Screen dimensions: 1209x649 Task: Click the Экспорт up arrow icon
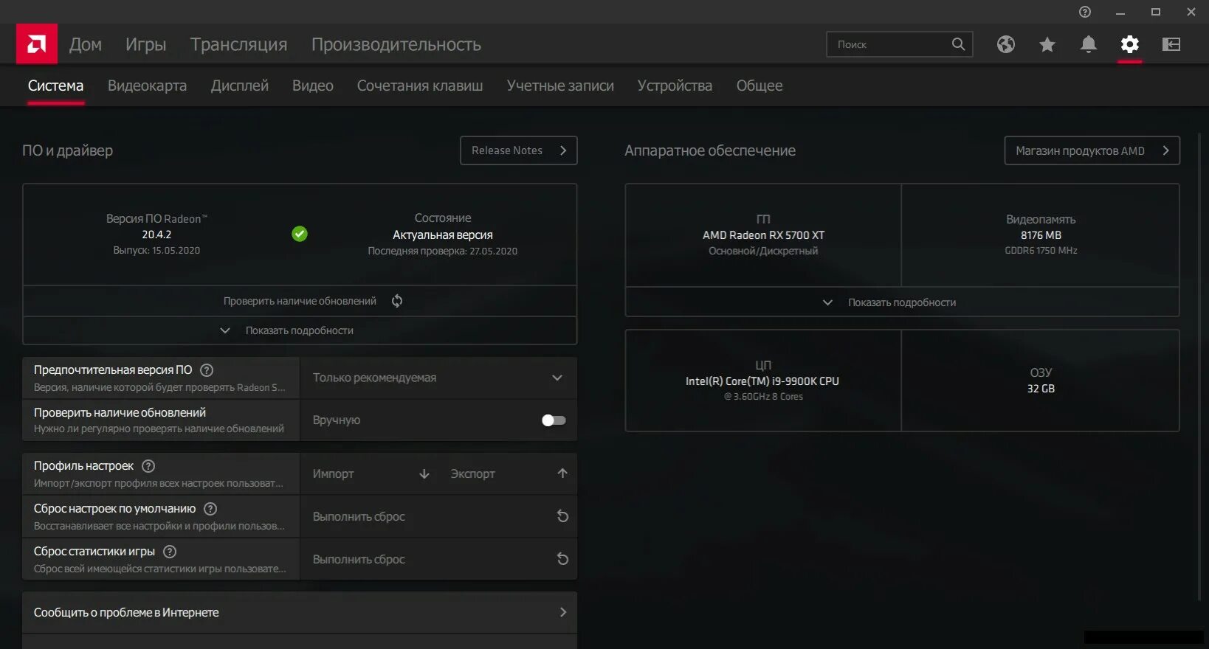[x=562, y=473]
